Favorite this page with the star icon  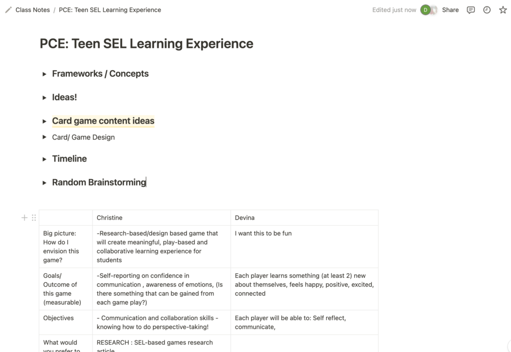click(503, 10)
